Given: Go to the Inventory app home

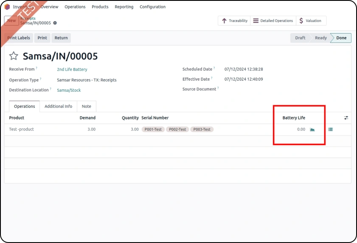Looking at the screenshot, I should coord(24,7).
